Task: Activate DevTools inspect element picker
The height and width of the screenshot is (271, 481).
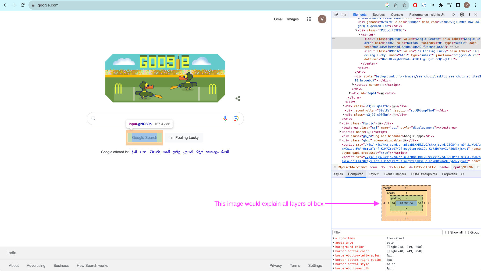Action: pos(336,15)
